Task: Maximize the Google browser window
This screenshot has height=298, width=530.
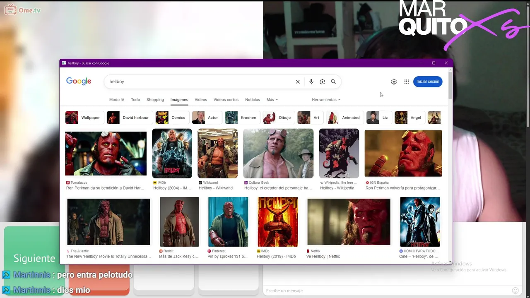Action: click(x=434, y=63)
